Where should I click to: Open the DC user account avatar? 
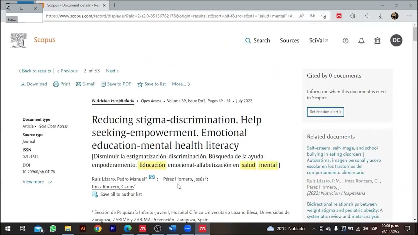[x=396, y=40]
